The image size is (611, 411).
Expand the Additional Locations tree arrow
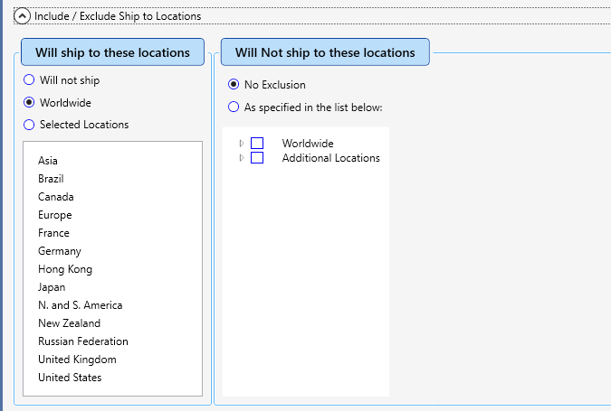[x=242, y=157]
